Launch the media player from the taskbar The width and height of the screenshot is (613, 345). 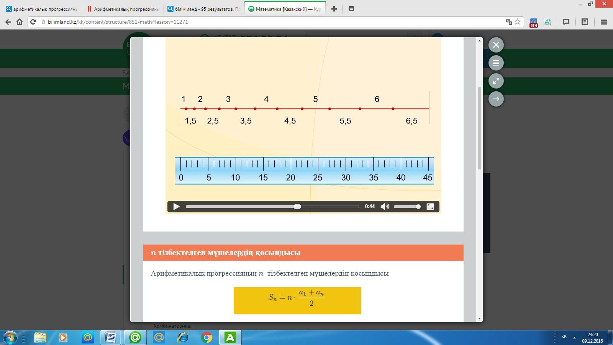63,338
